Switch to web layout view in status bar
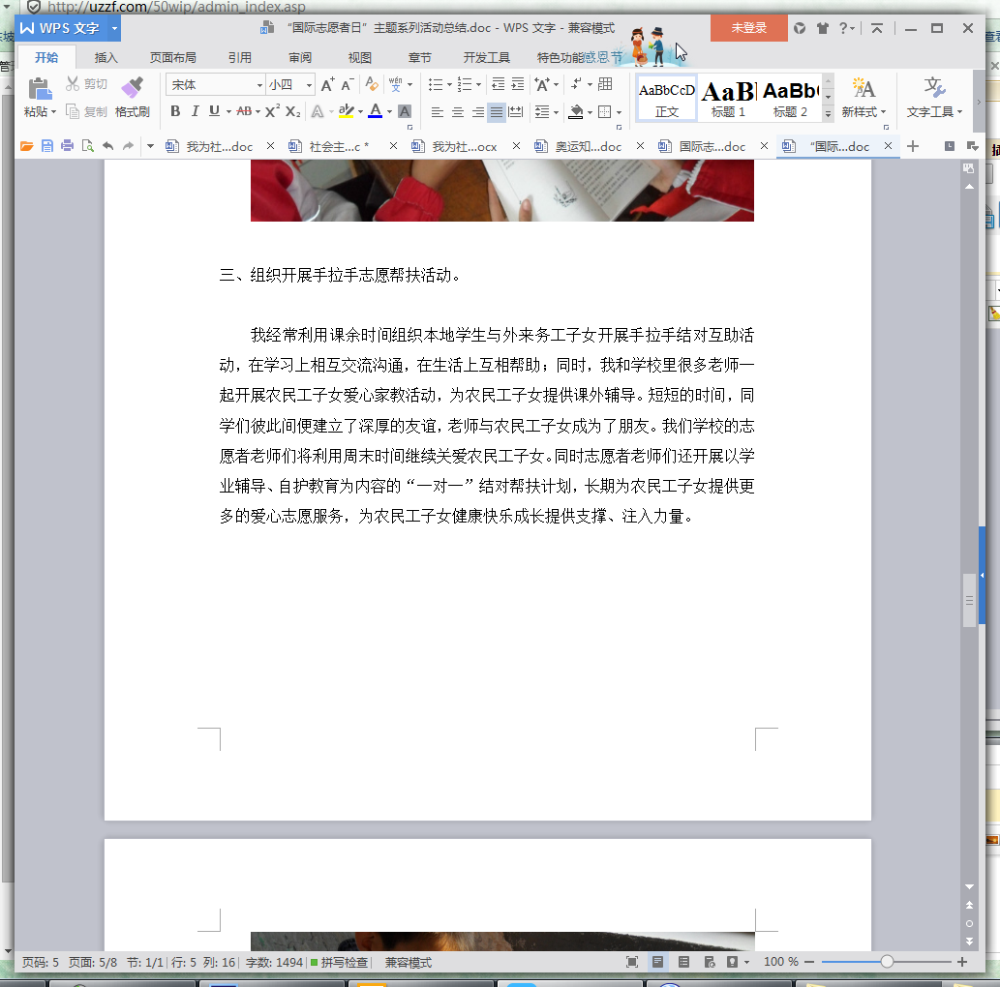 710,962
